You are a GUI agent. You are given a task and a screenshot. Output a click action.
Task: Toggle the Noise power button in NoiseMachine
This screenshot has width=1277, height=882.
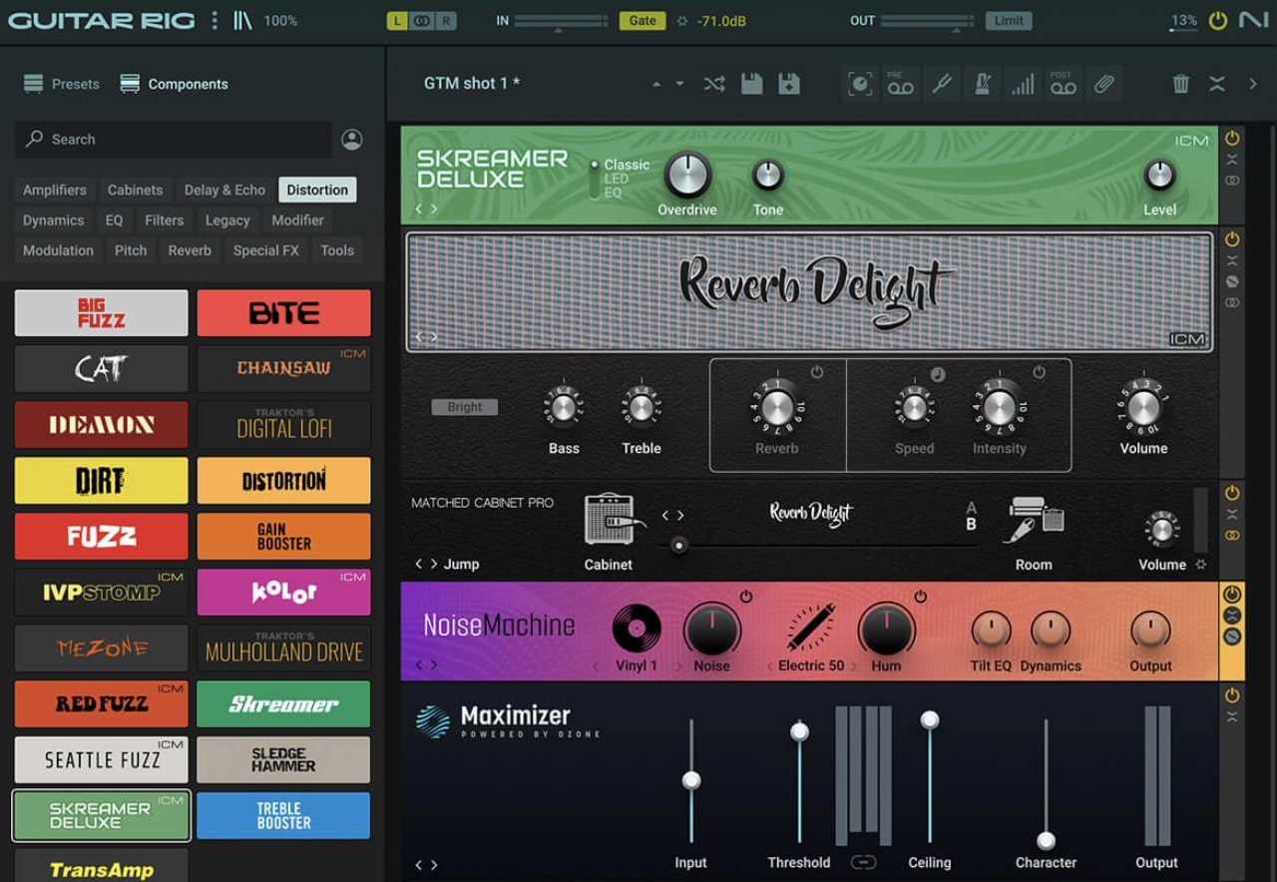tap(745, 597)
